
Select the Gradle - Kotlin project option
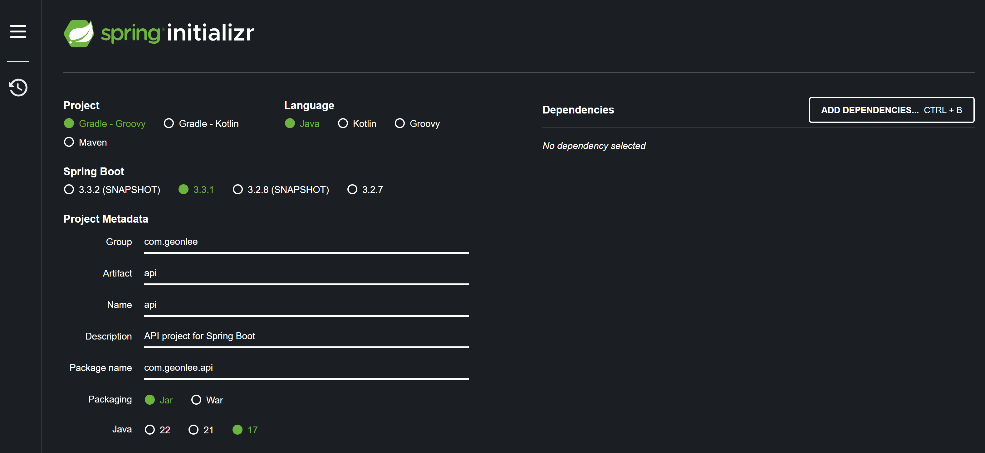pos(169,123)
